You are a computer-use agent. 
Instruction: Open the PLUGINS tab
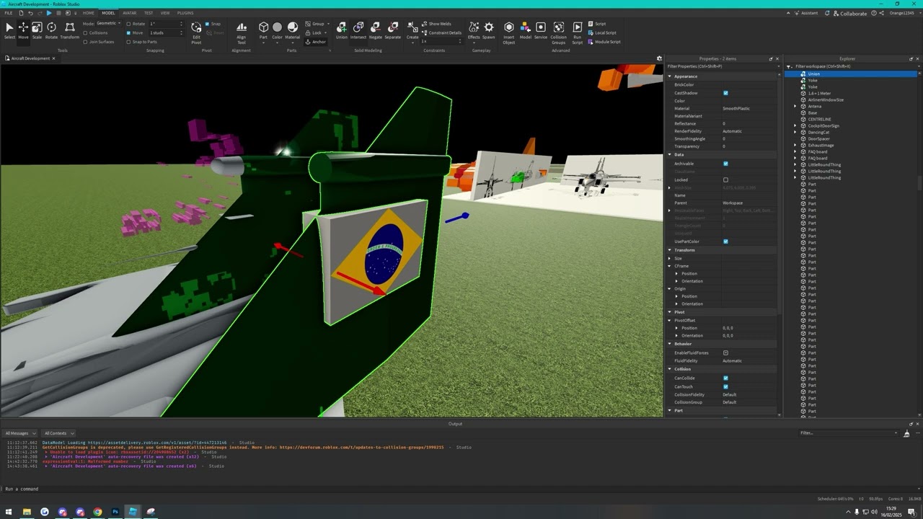point(185,13)
